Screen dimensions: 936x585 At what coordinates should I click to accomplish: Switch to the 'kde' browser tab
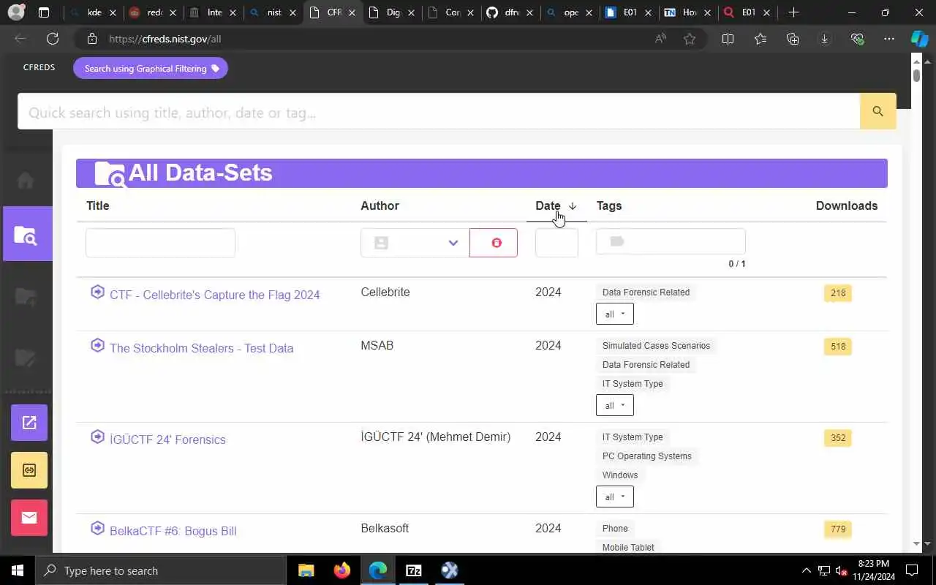(94, 12)
